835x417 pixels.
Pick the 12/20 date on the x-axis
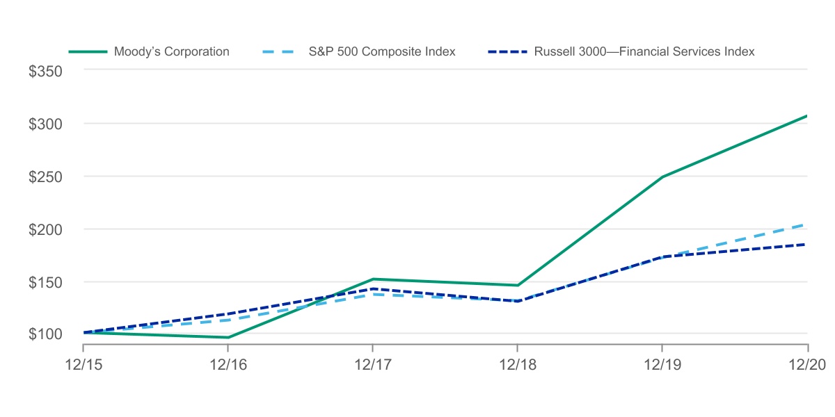pyautogui.click(x=806, y=364)
